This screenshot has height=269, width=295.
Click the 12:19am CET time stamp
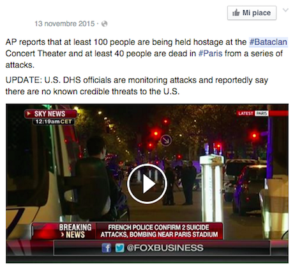[54, 122]
